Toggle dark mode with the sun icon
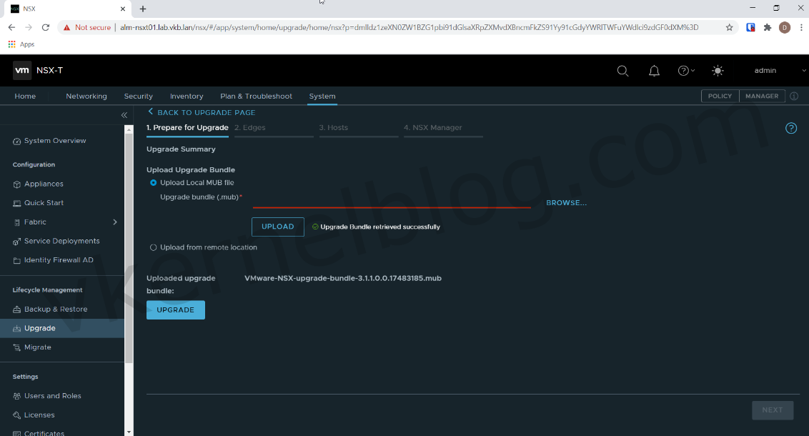Image resolution: width=809 pixels, height=436 pixels. pos(718,70)
